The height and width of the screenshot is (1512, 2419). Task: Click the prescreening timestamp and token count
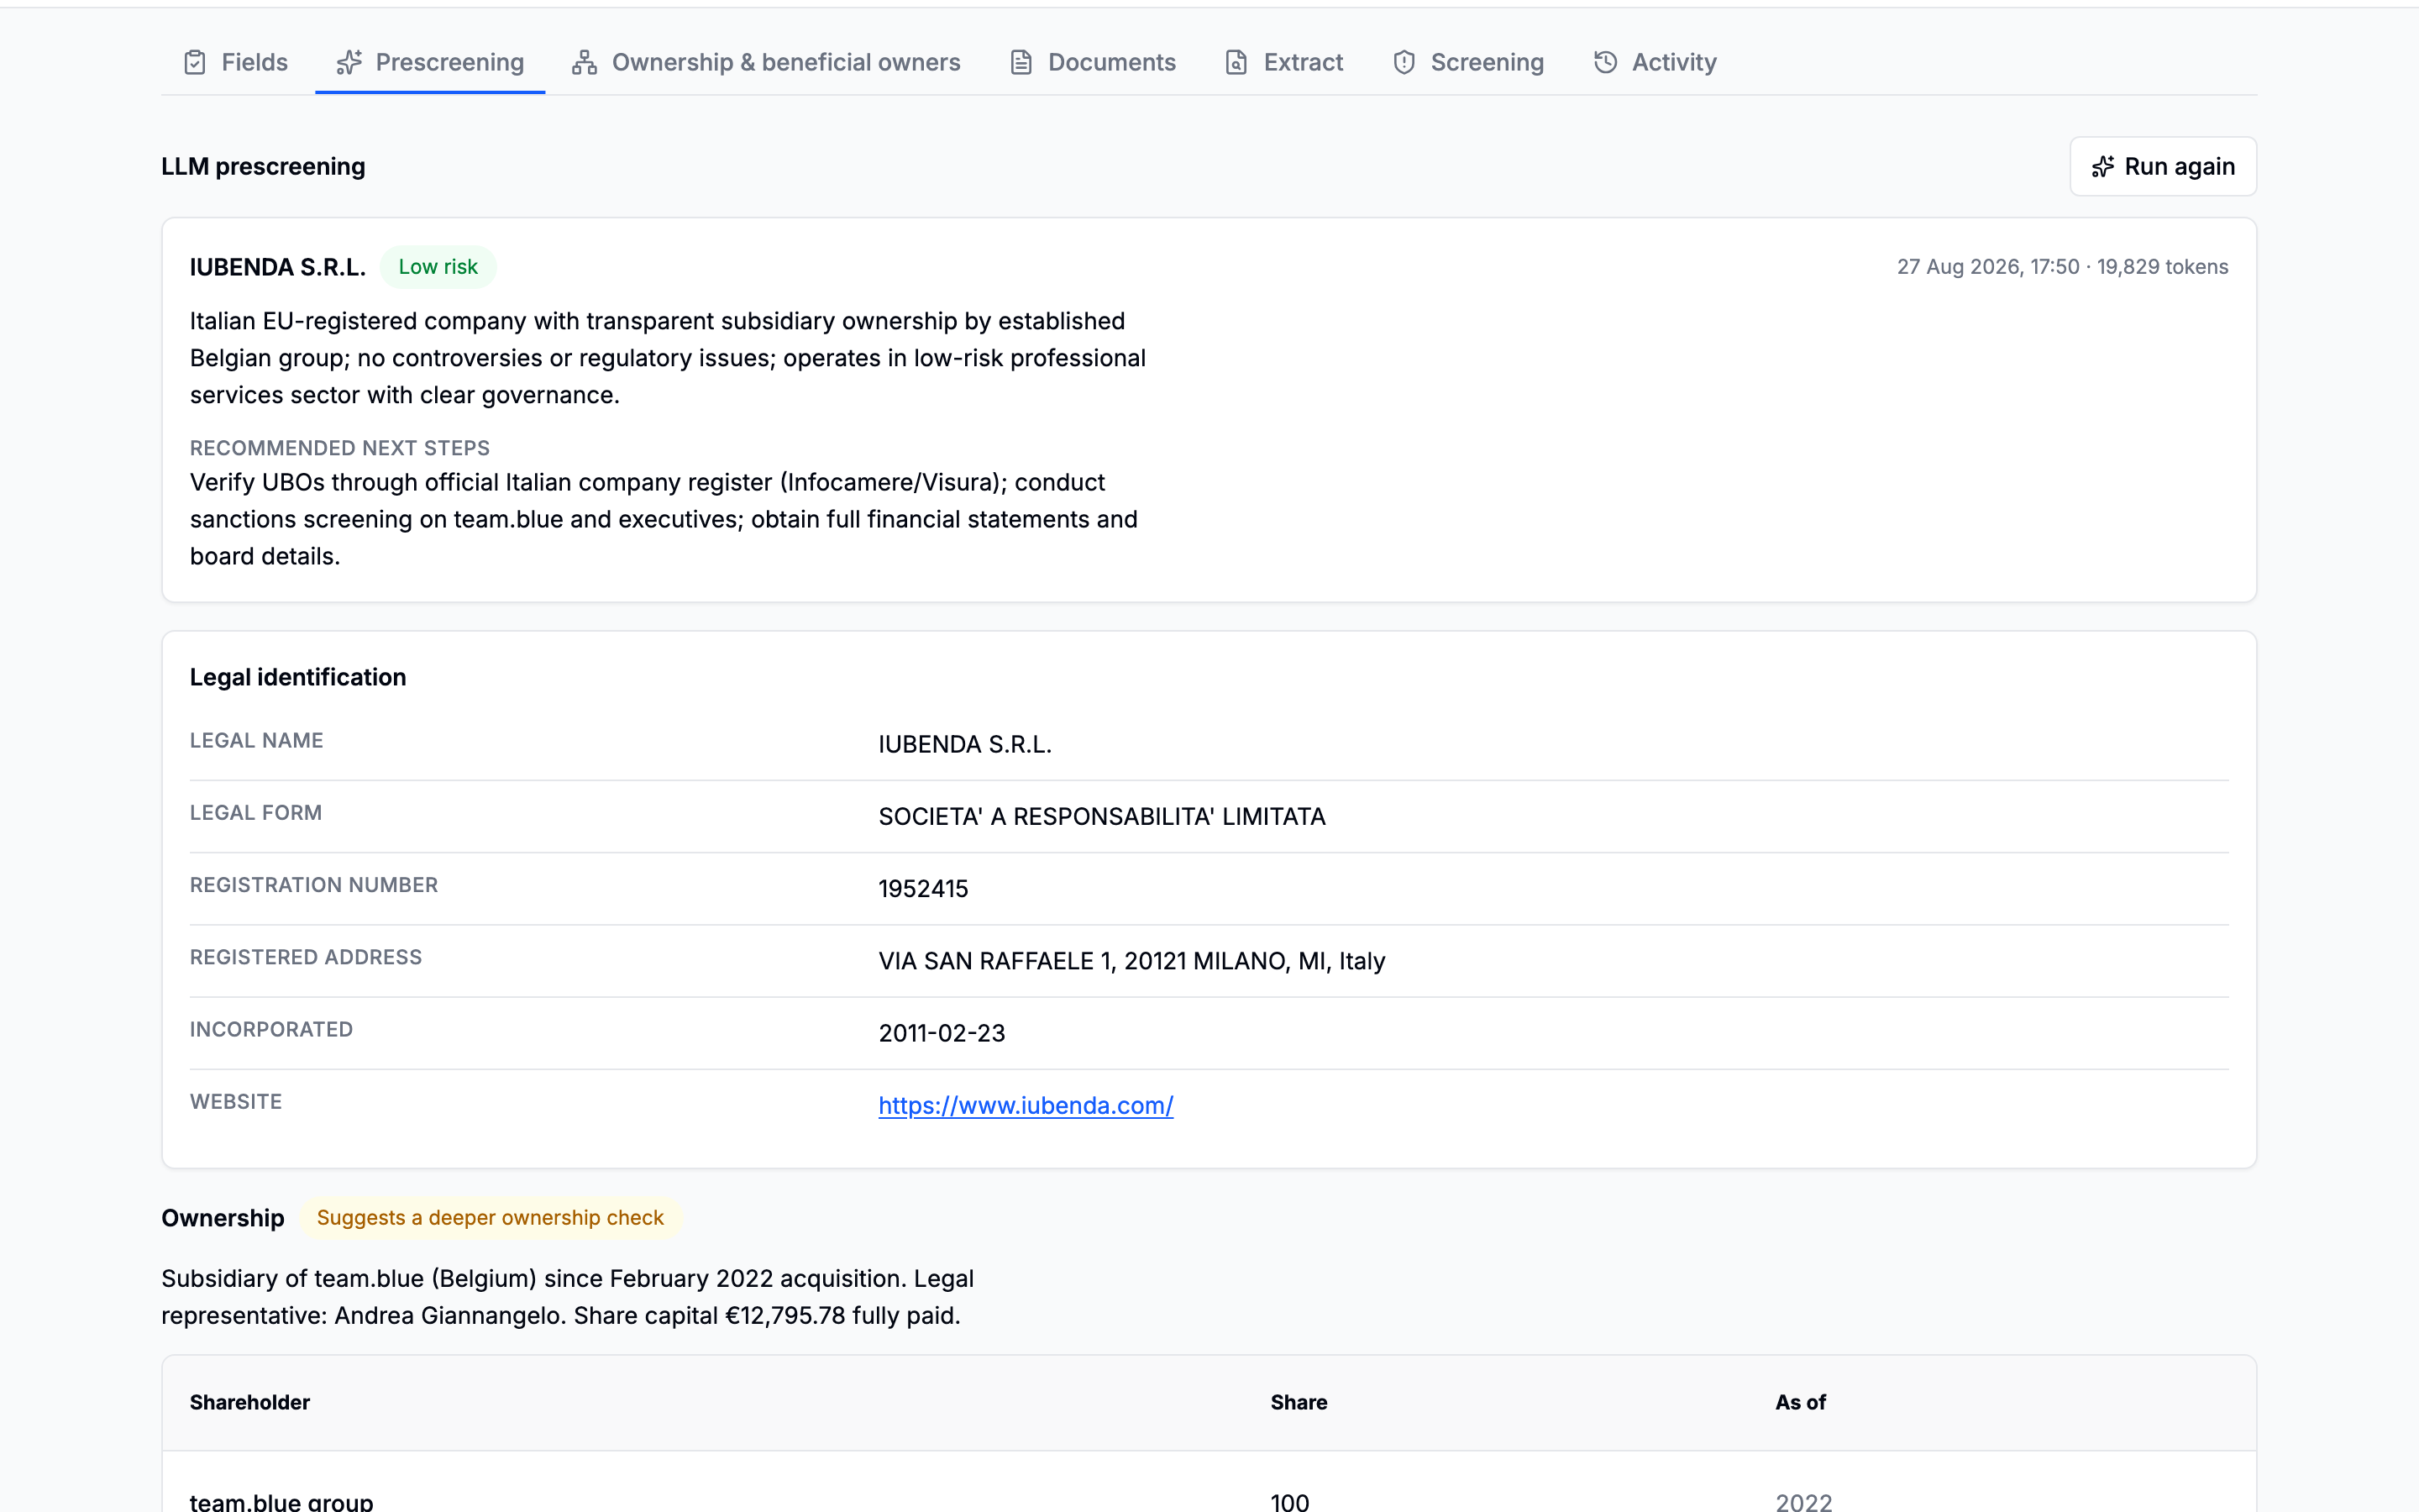point(2063,267)
